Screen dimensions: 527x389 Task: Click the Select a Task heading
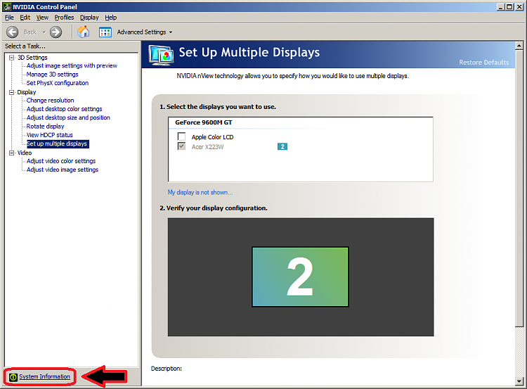tap(25, 46)
